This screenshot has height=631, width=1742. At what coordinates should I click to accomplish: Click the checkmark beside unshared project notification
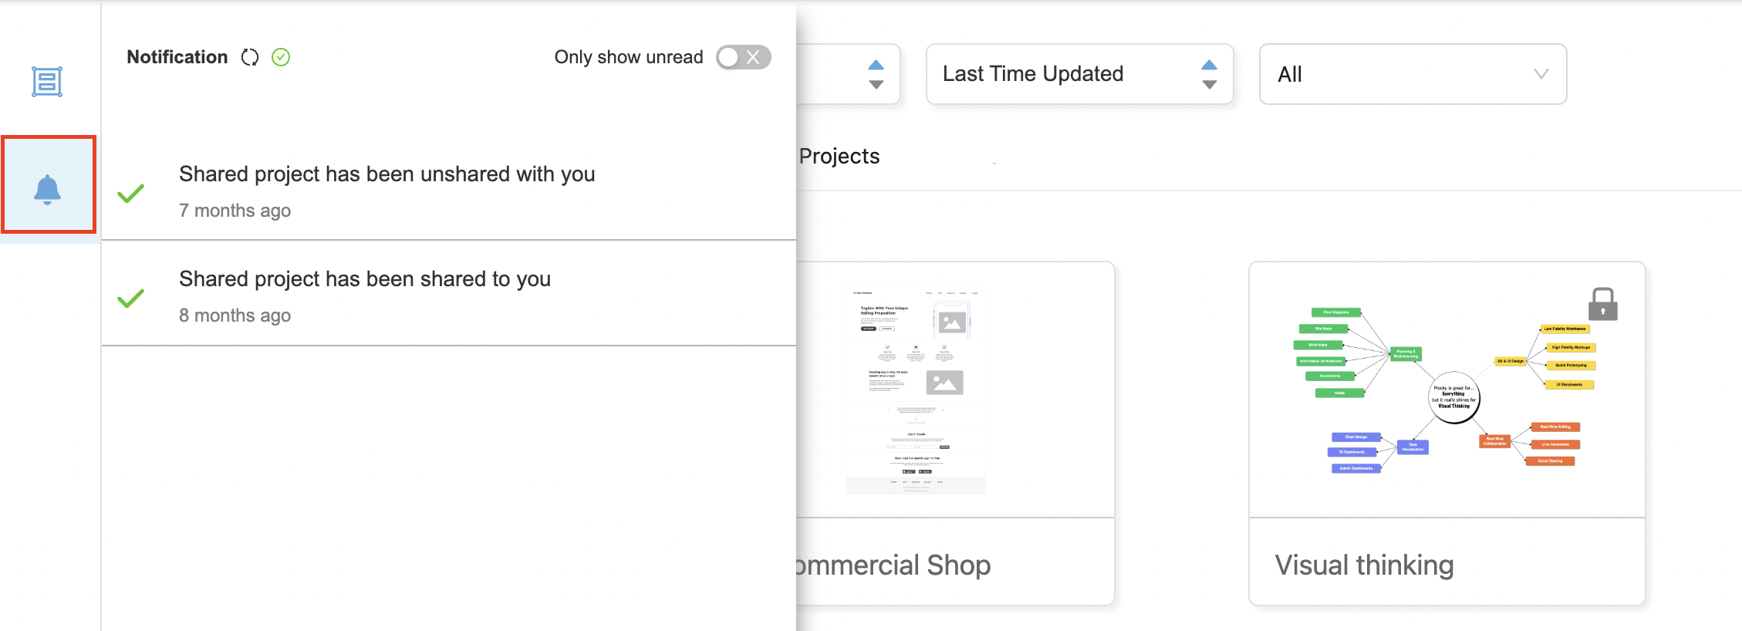(131, 193)
